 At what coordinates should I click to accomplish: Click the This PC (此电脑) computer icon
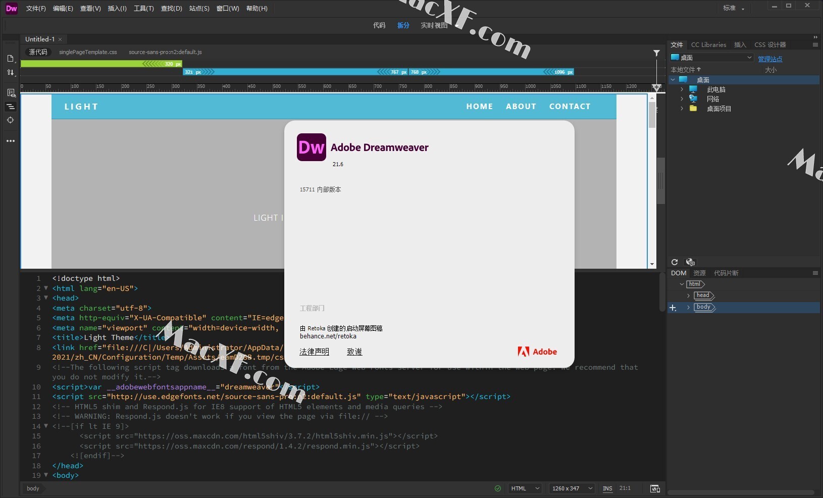click(693, 89)
